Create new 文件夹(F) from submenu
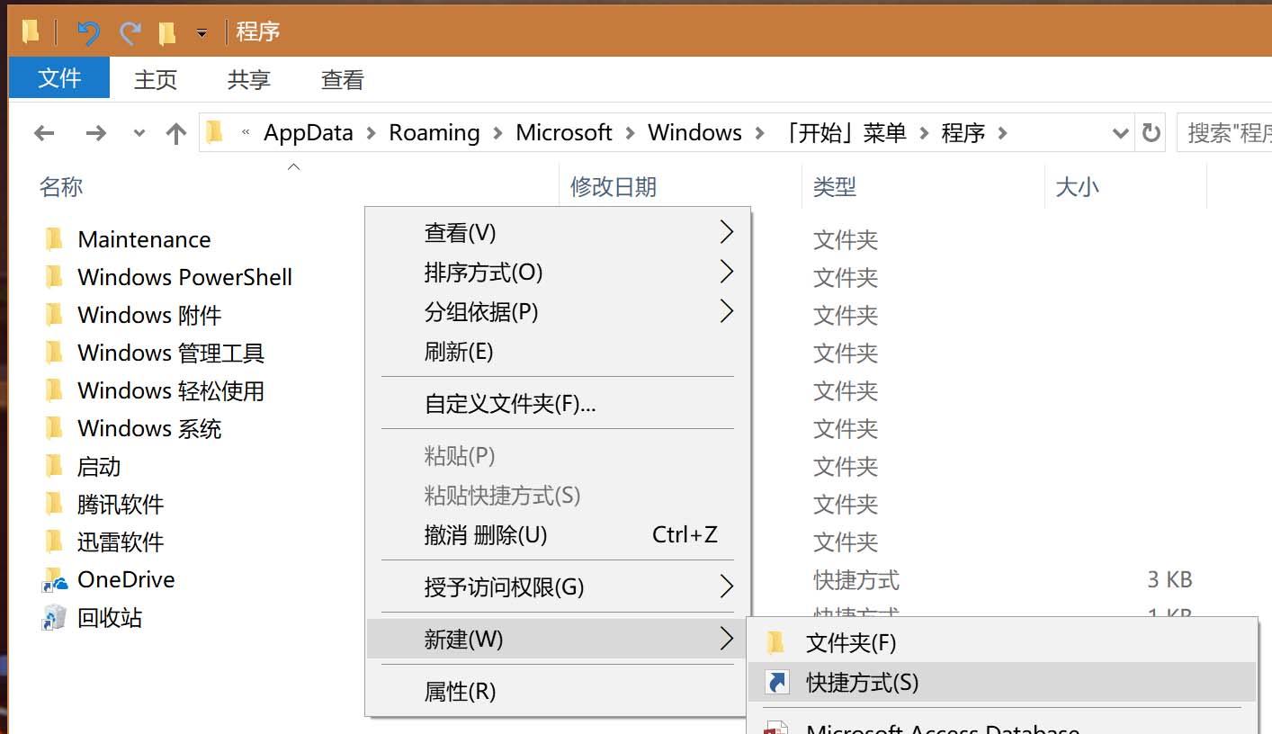Image resolution: width=1272 pixels, height=734 pixels. click(1002, 643)
